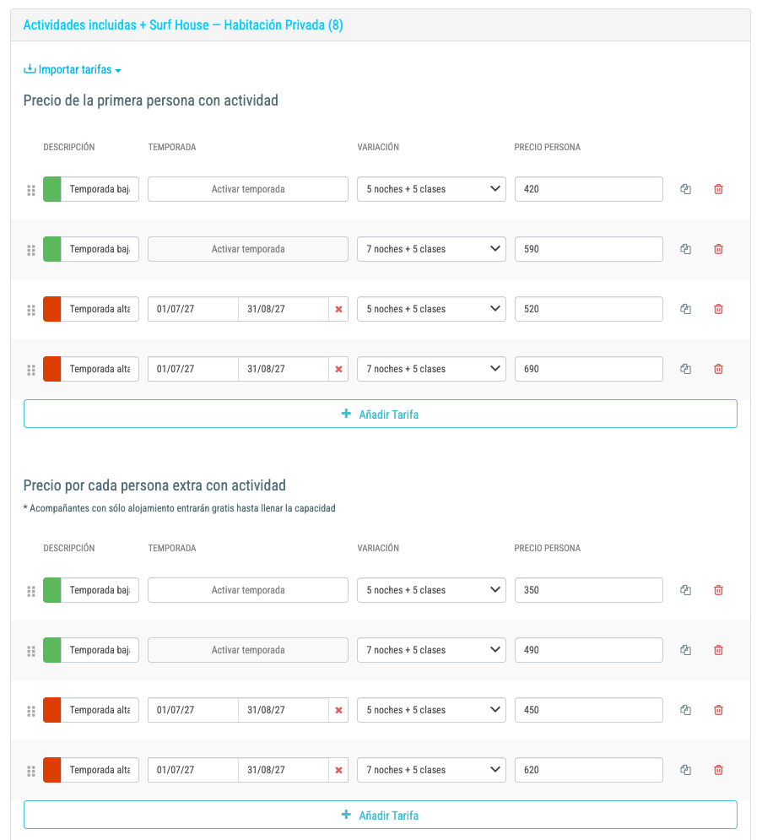Image resolution: width=762 pixels, height=840 pixels.
Task: Edit the start date on the 690 row
Action: coord(193,369)
